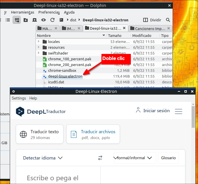Open the formal/informal dropdown
This screenshot has height=184, width=198.
coord(135,158)
